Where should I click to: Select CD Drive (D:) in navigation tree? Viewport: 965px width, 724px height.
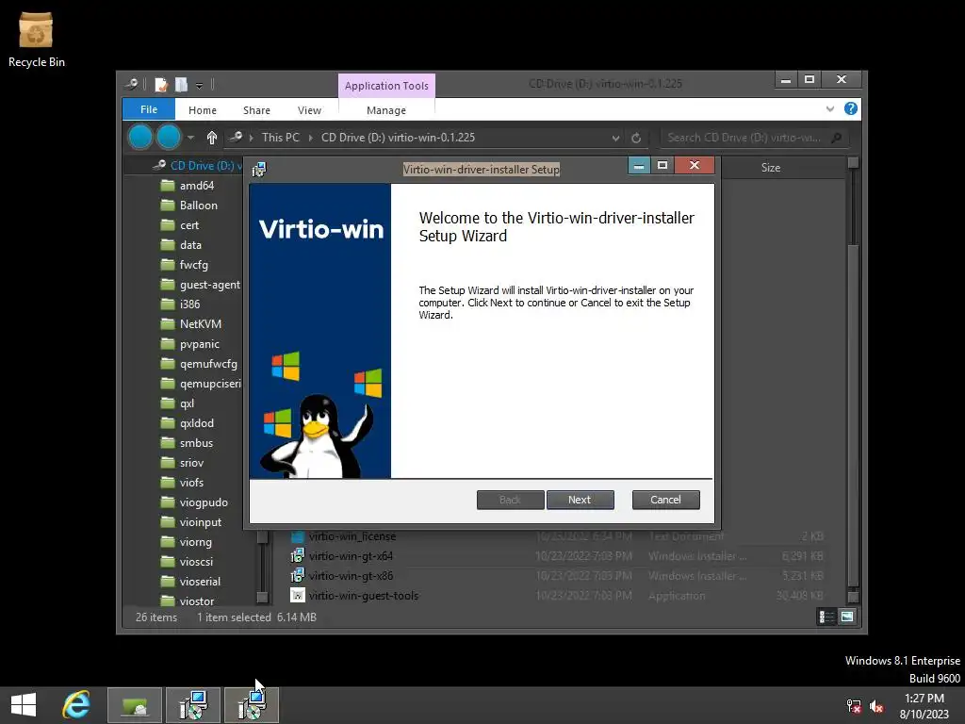(197, 166)
